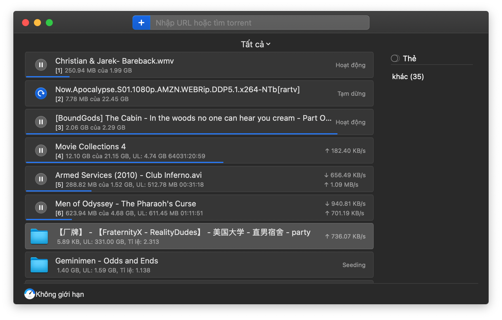Focus the URL or torrent search field
Screen dimensions: 502x320
pyautogui.click(x=259, y=23)
